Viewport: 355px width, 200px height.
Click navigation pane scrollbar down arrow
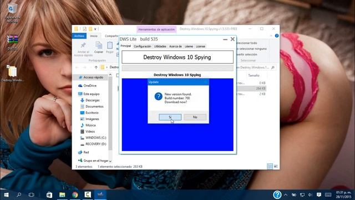point(110,161)
